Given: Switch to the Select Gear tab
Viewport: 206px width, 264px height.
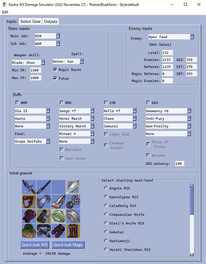Looking at the screenshot, I should 30,22.
